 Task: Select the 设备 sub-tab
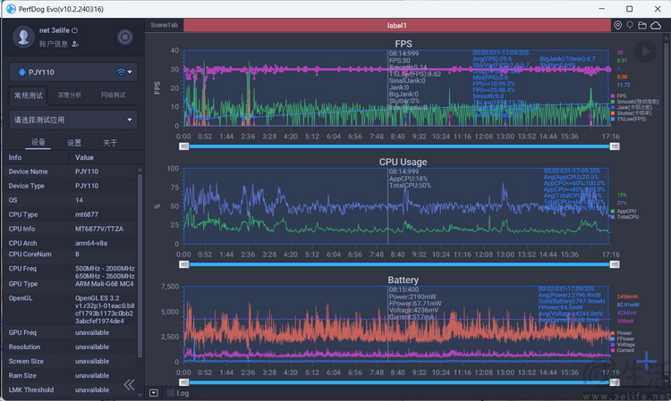[38, 142]
